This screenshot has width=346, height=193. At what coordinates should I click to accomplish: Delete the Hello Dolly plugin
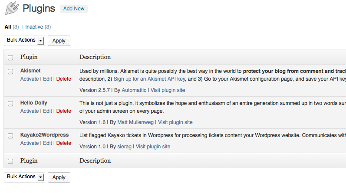pyautogui.click(x=63, y=111)
